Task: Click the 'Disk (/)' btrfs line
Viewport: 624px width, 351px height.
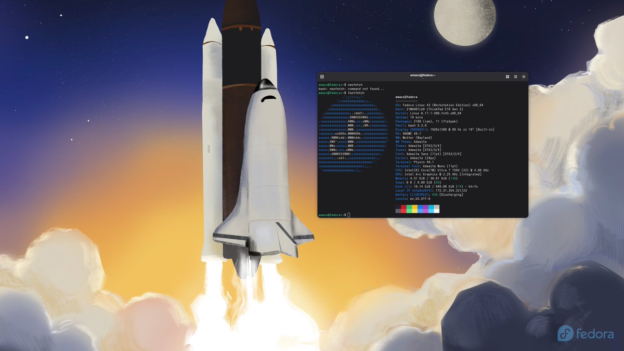Action: tap(436, 187)
